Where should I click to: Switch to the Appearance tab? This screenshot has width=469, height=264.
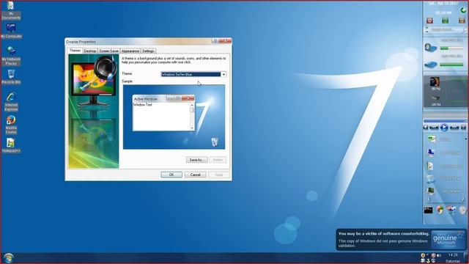[x=130, y=51]
